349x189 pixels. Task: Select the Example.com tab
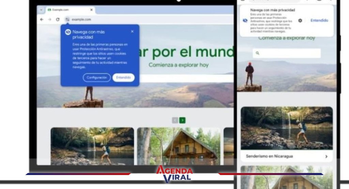[62, 10]
